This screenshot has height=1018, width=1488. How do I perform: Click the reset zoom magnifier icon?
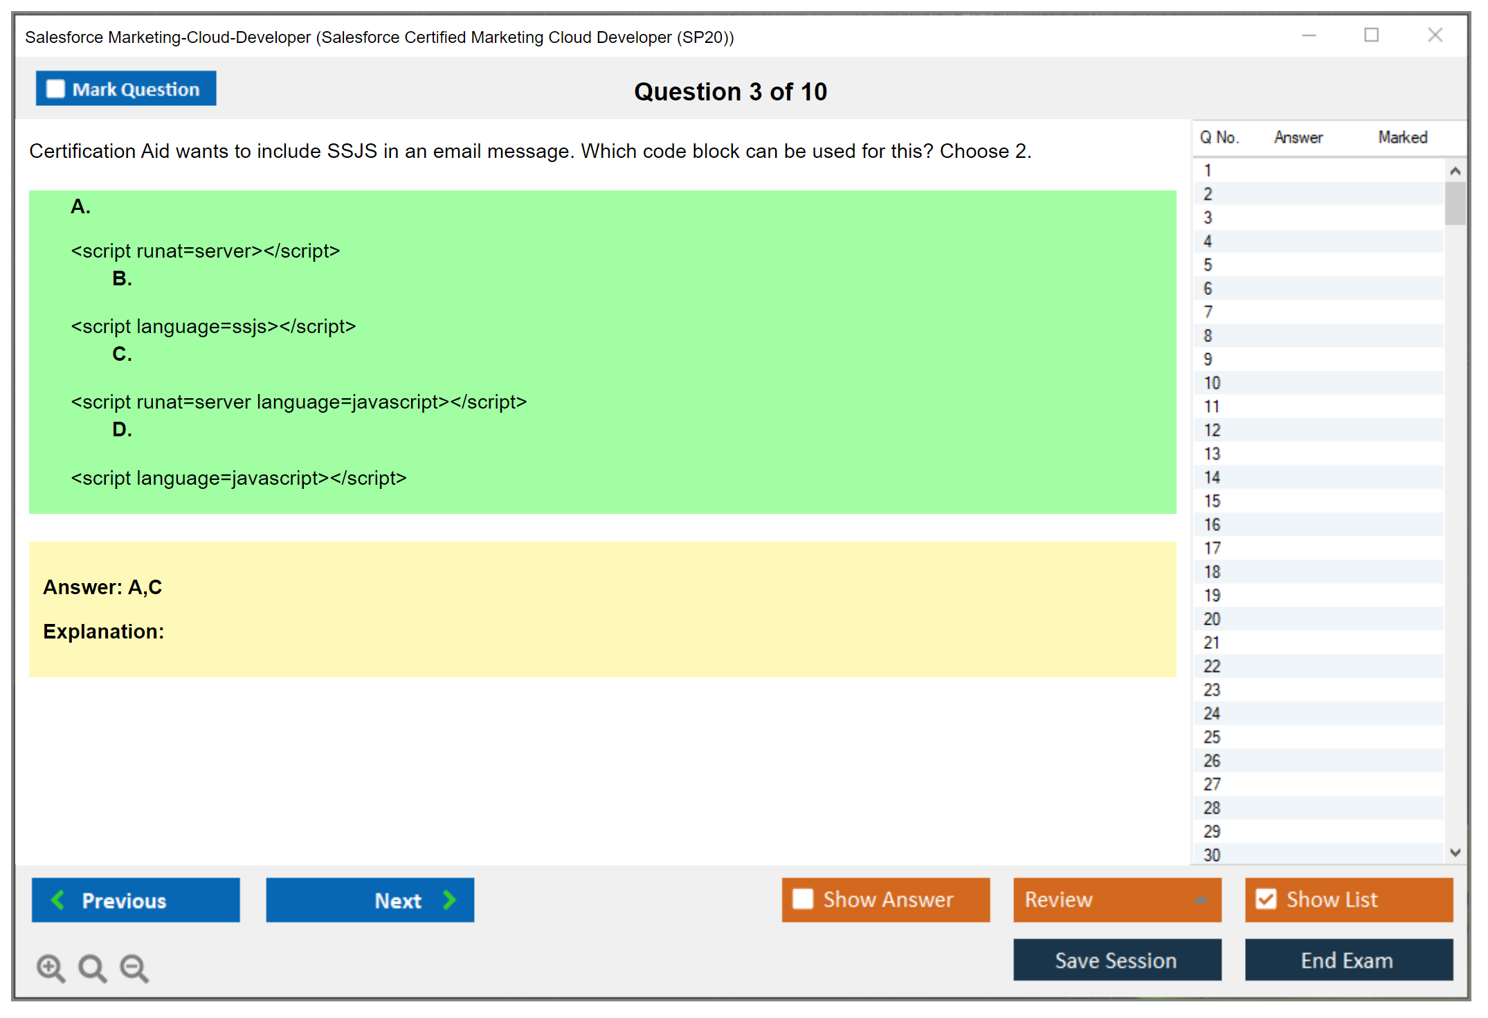pyautogui.click(x=92, y=967)
